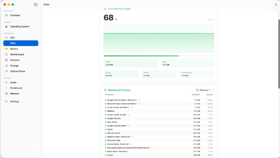Click the window vertical scrollbar

(279, 54)
